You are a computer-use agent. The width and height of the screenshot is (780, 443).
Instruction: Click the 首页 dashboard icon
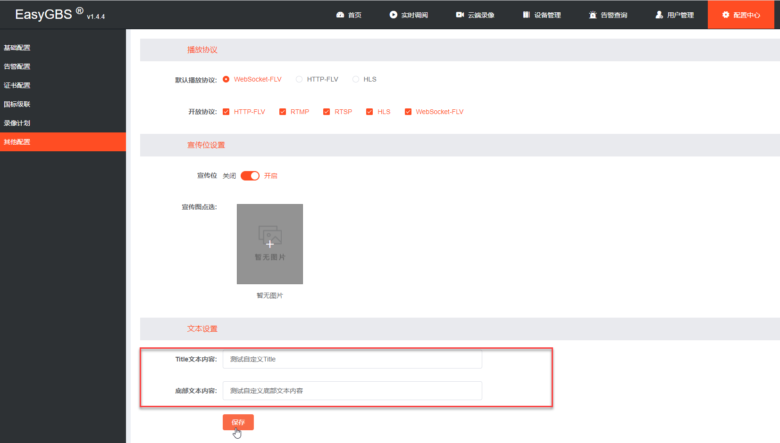340,15
